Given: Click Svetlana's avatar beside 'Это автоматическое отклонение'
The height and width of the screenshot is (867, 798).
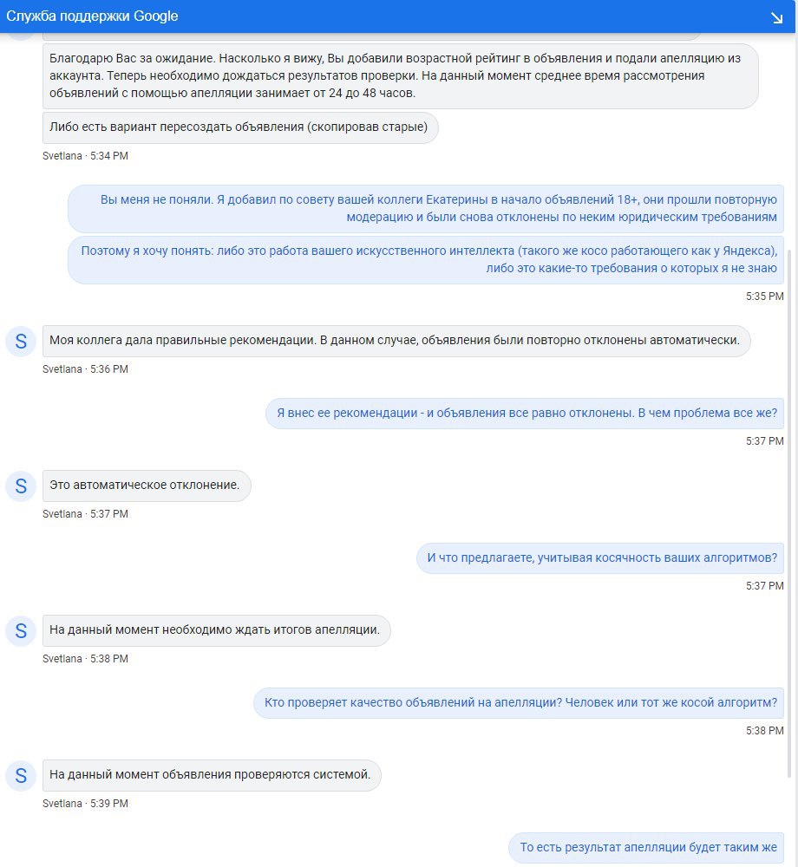Looking at the screenshot, I should 21,486.
